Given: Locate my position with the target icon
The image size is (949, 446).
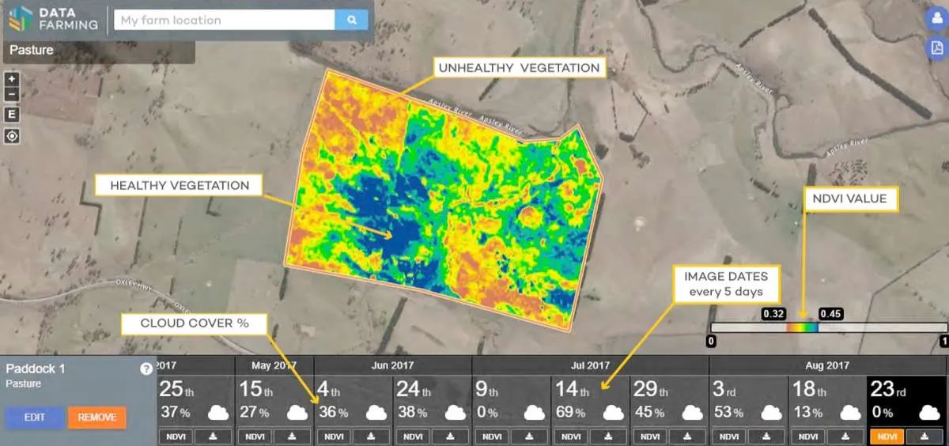Looking at the screenshot, I should coord(12,136).
